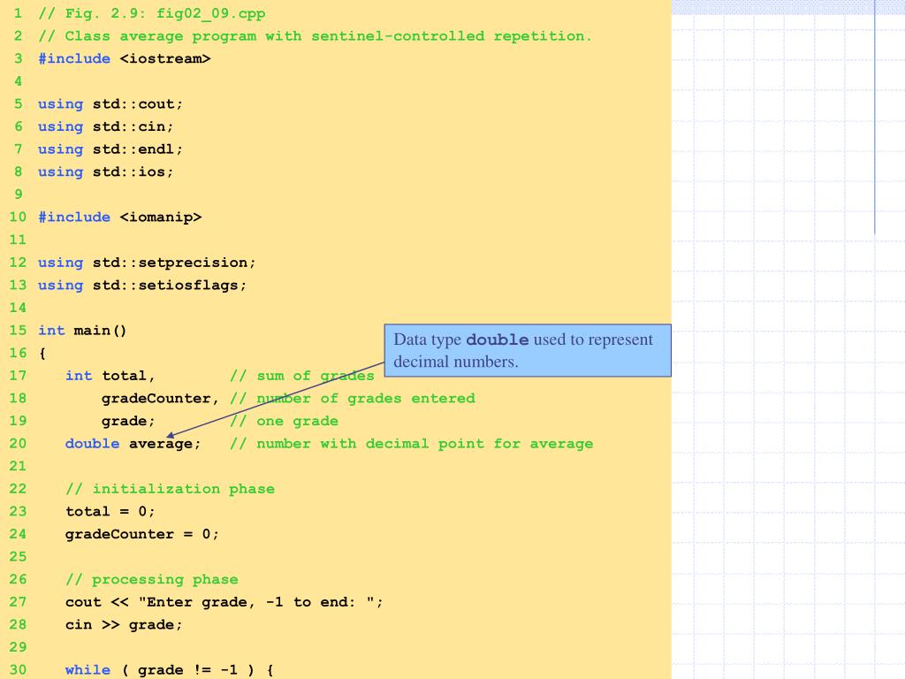Select 'using std::ios;' line
The width and height of the screenshot is (905, 679).
[106, 172]
